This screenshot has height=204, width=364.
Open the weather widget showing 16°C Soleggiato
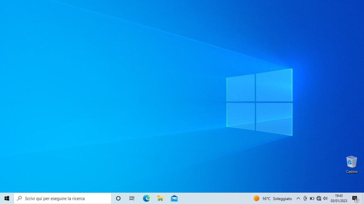tap(273, 198)
